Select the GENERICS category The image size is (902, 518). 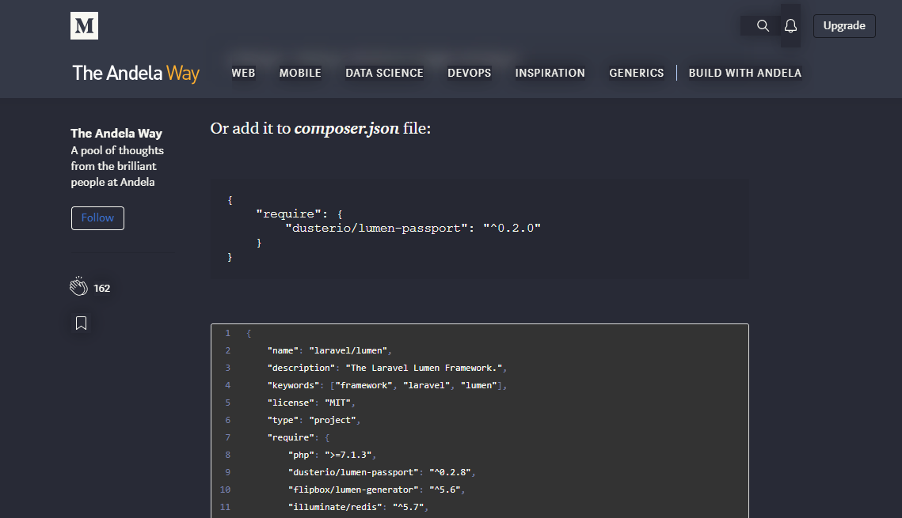tap(637, 73)
